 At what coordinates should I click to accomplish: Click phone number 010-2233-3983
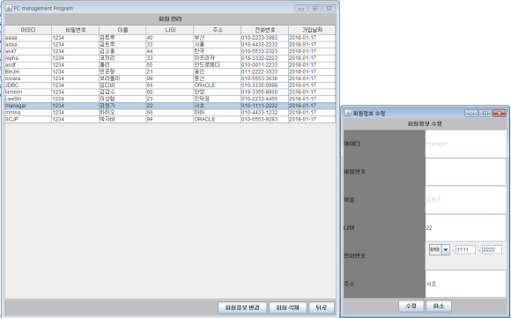click(264, 38)
